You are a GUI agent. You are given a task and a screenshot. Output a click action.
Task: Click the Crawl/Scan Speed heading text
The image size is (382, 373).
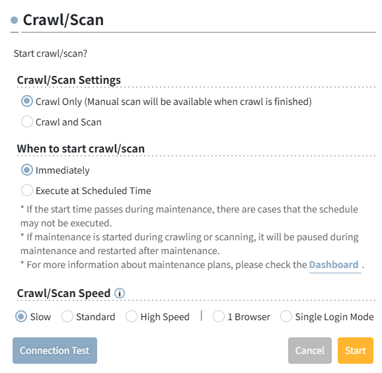pos(64,293)
